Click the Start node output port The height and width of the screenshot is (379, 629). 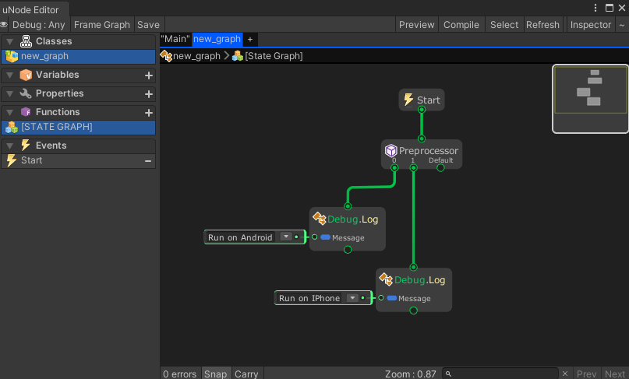[421, 110]
